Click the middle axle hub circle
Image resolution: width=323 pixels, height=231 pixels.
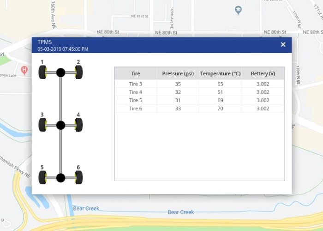(x=60, y=125)
